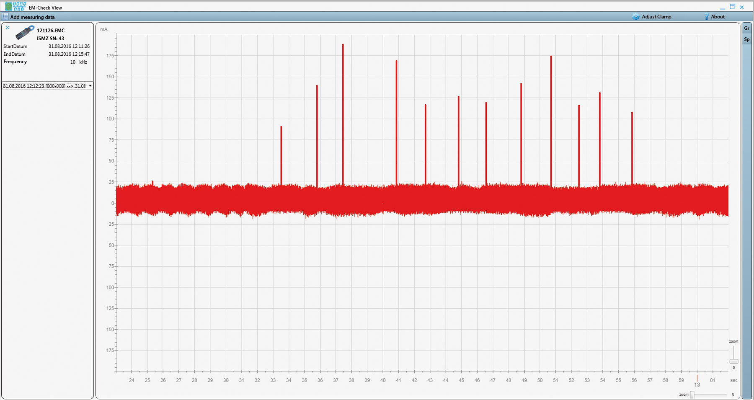Open the 31.08.2016 12:12:23 combo box
Viewport: 754px width, 400px height.
coord(44,86)
